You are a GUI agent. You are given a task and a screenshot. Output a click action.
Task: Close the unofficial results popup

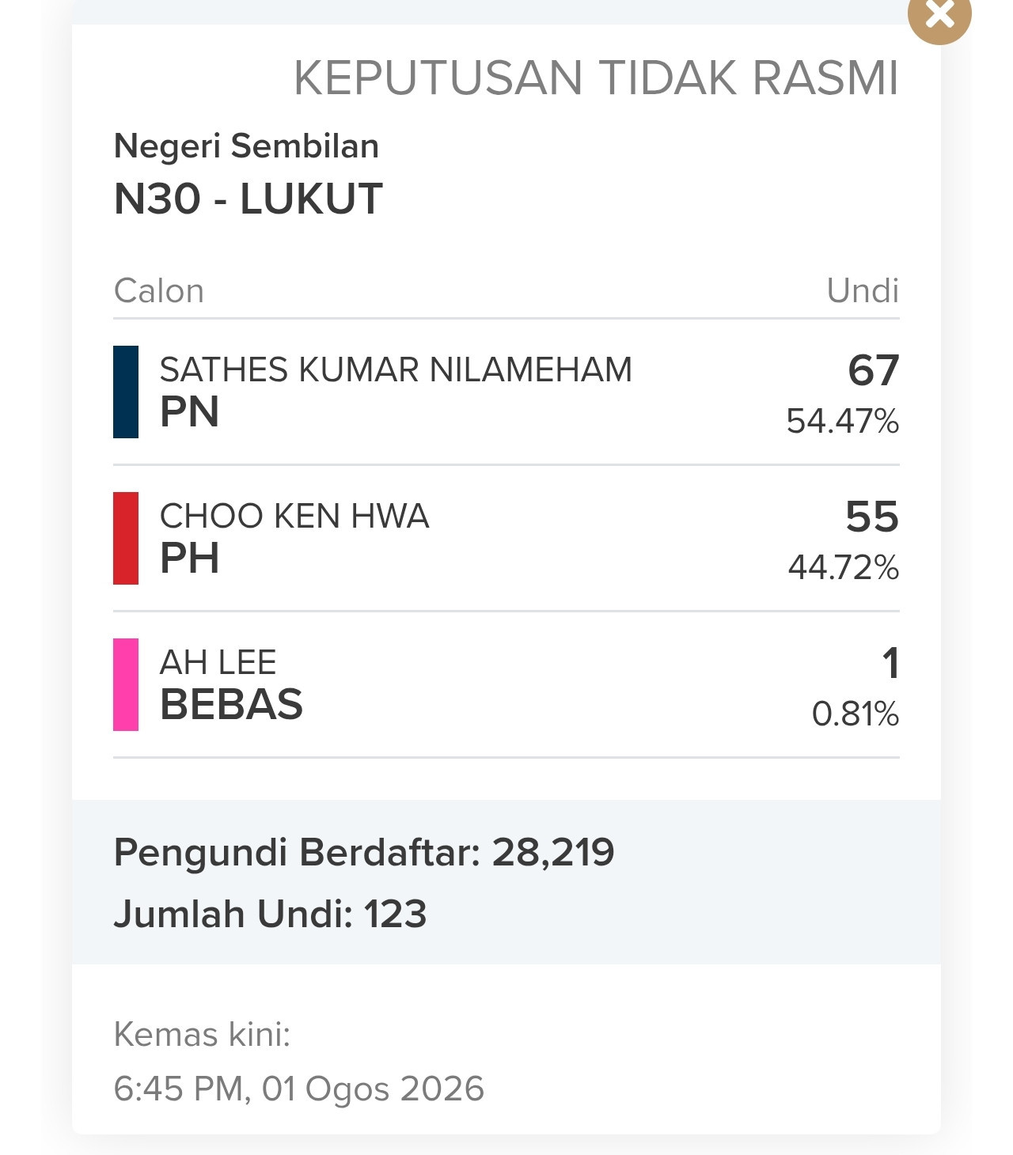click(939, 14)
